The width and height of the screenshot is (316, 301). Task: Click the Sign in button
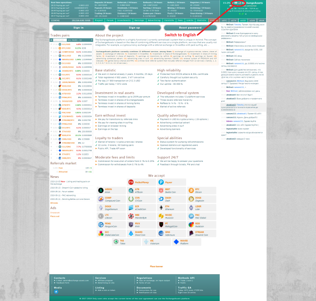(x=78, y=28)
